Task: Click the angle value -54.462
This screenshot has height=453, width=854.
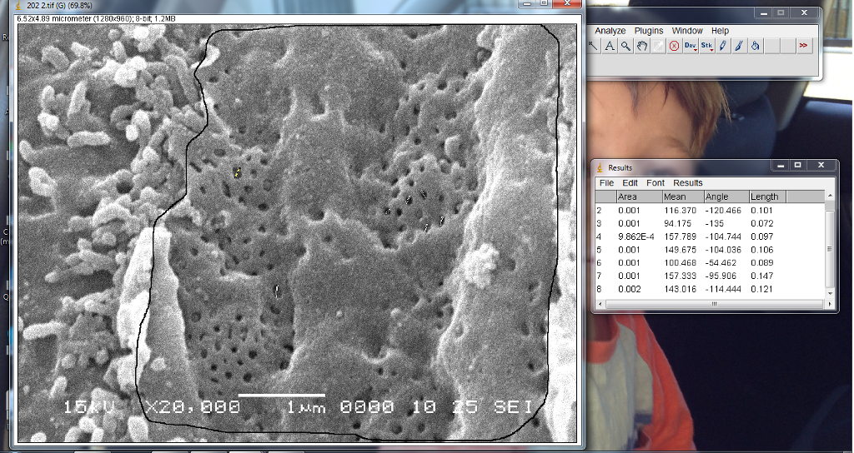Action: (x=721, y=262)
